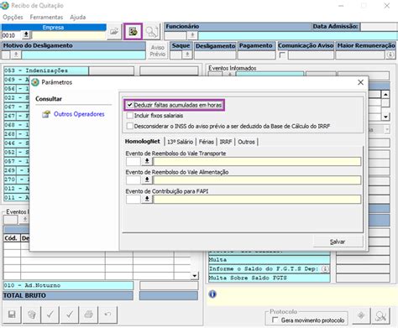Toggle Comunicação Aviso checkbox
Screen dimensions: 398x328
pyautogui.click(x=282, y=55)
